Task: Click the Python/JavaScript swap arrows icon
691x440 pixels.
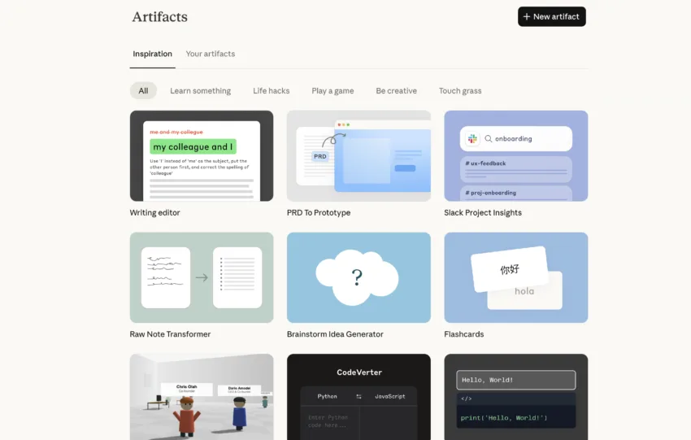Action: point(359,396)
